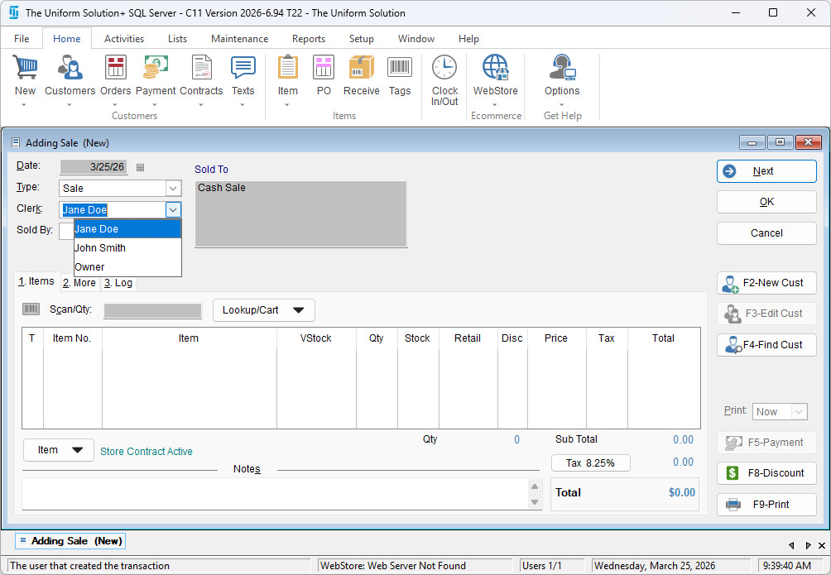Open the Reports menu
The width and height of the screenshot is (831, 575).
(308, 39)
